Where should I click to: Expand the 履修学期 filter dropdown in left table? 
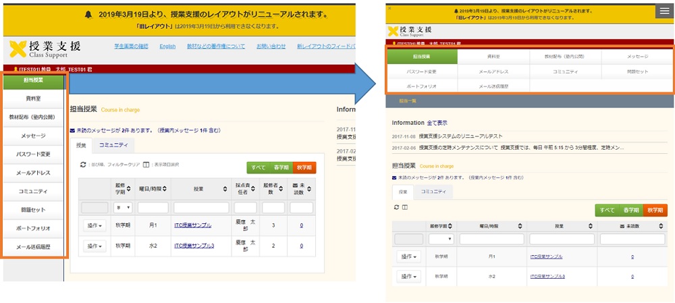[124, 208]
